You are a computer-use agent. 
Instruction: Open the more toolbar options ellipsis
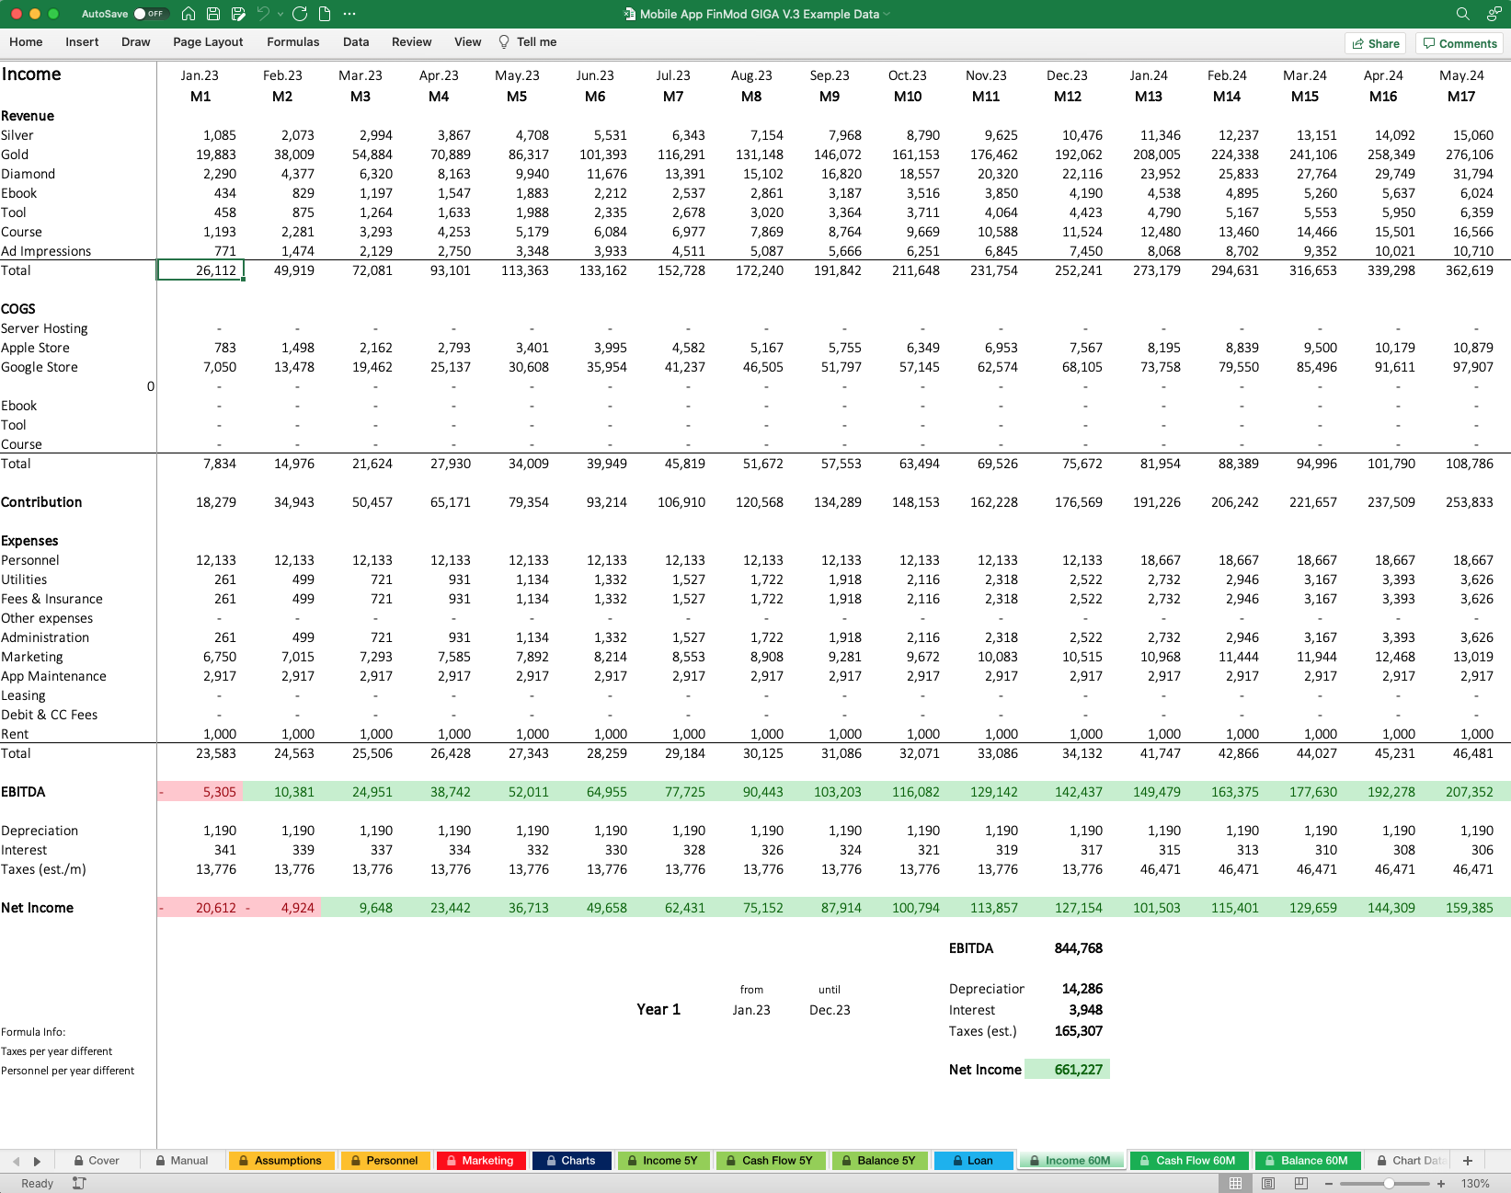tap(349, 14)
